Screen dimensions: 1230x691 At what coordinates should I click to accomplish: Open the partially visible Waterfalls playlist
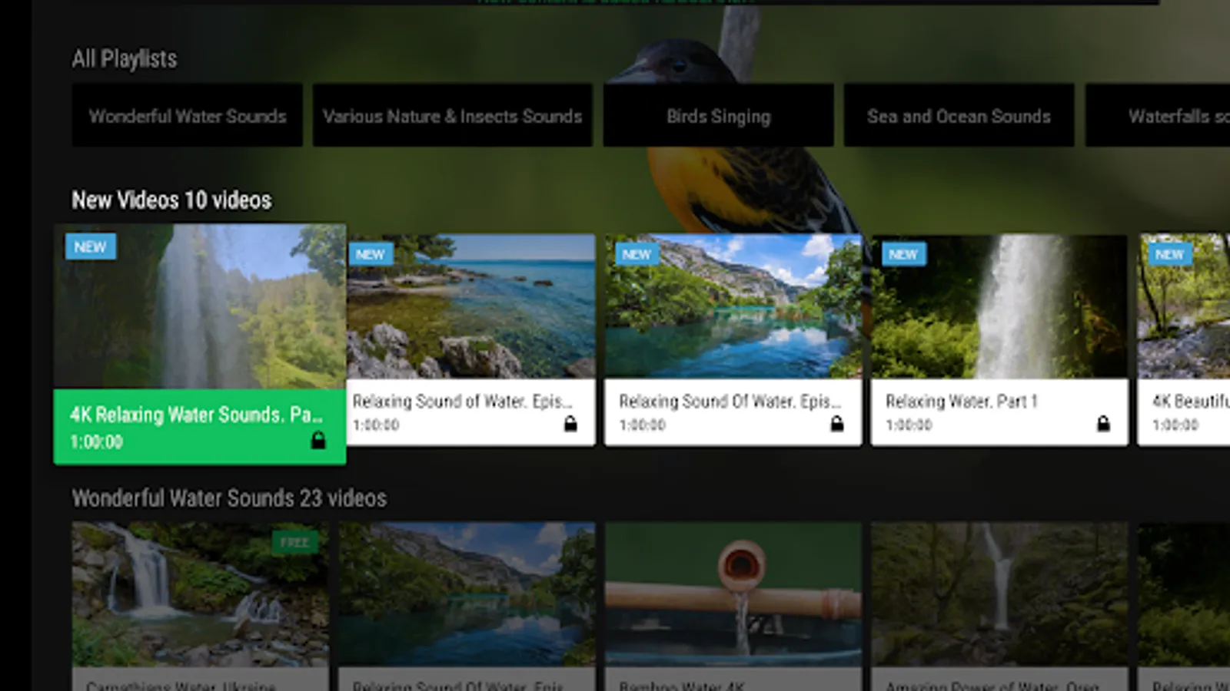pos(1158,115)
